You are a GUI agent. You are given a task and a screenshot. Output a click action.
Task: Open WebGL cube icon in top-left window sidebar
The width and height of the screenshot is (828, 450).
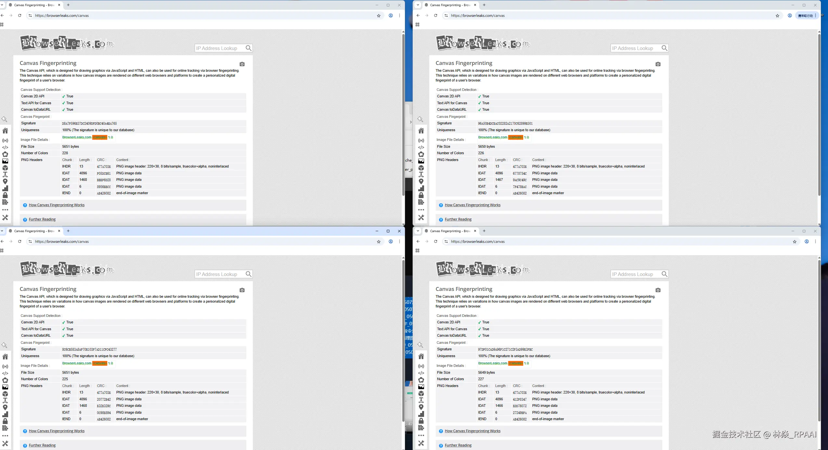point(5,168)
